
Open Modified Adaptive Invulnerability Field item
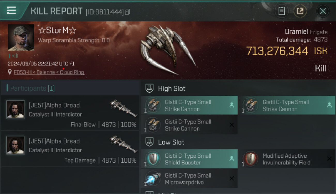point(287,159)
